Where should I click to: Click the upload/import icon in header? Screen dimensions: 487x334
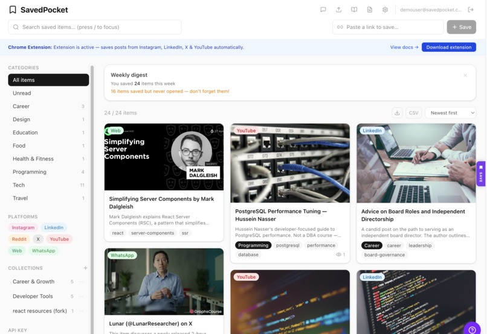click(x=338, y=10)
